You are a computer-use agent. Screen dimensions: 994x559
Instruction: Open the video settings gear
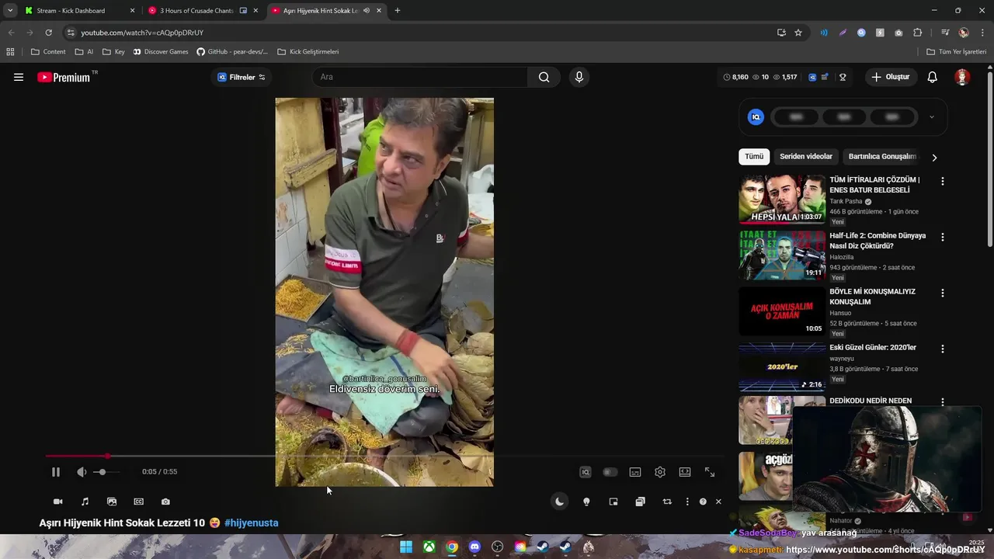click(660, 472)
